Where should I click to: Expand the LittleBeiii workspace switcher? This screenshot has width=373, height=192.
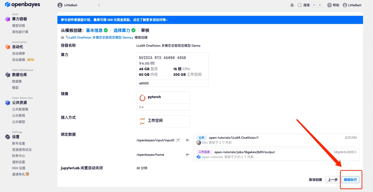(99, 5)
